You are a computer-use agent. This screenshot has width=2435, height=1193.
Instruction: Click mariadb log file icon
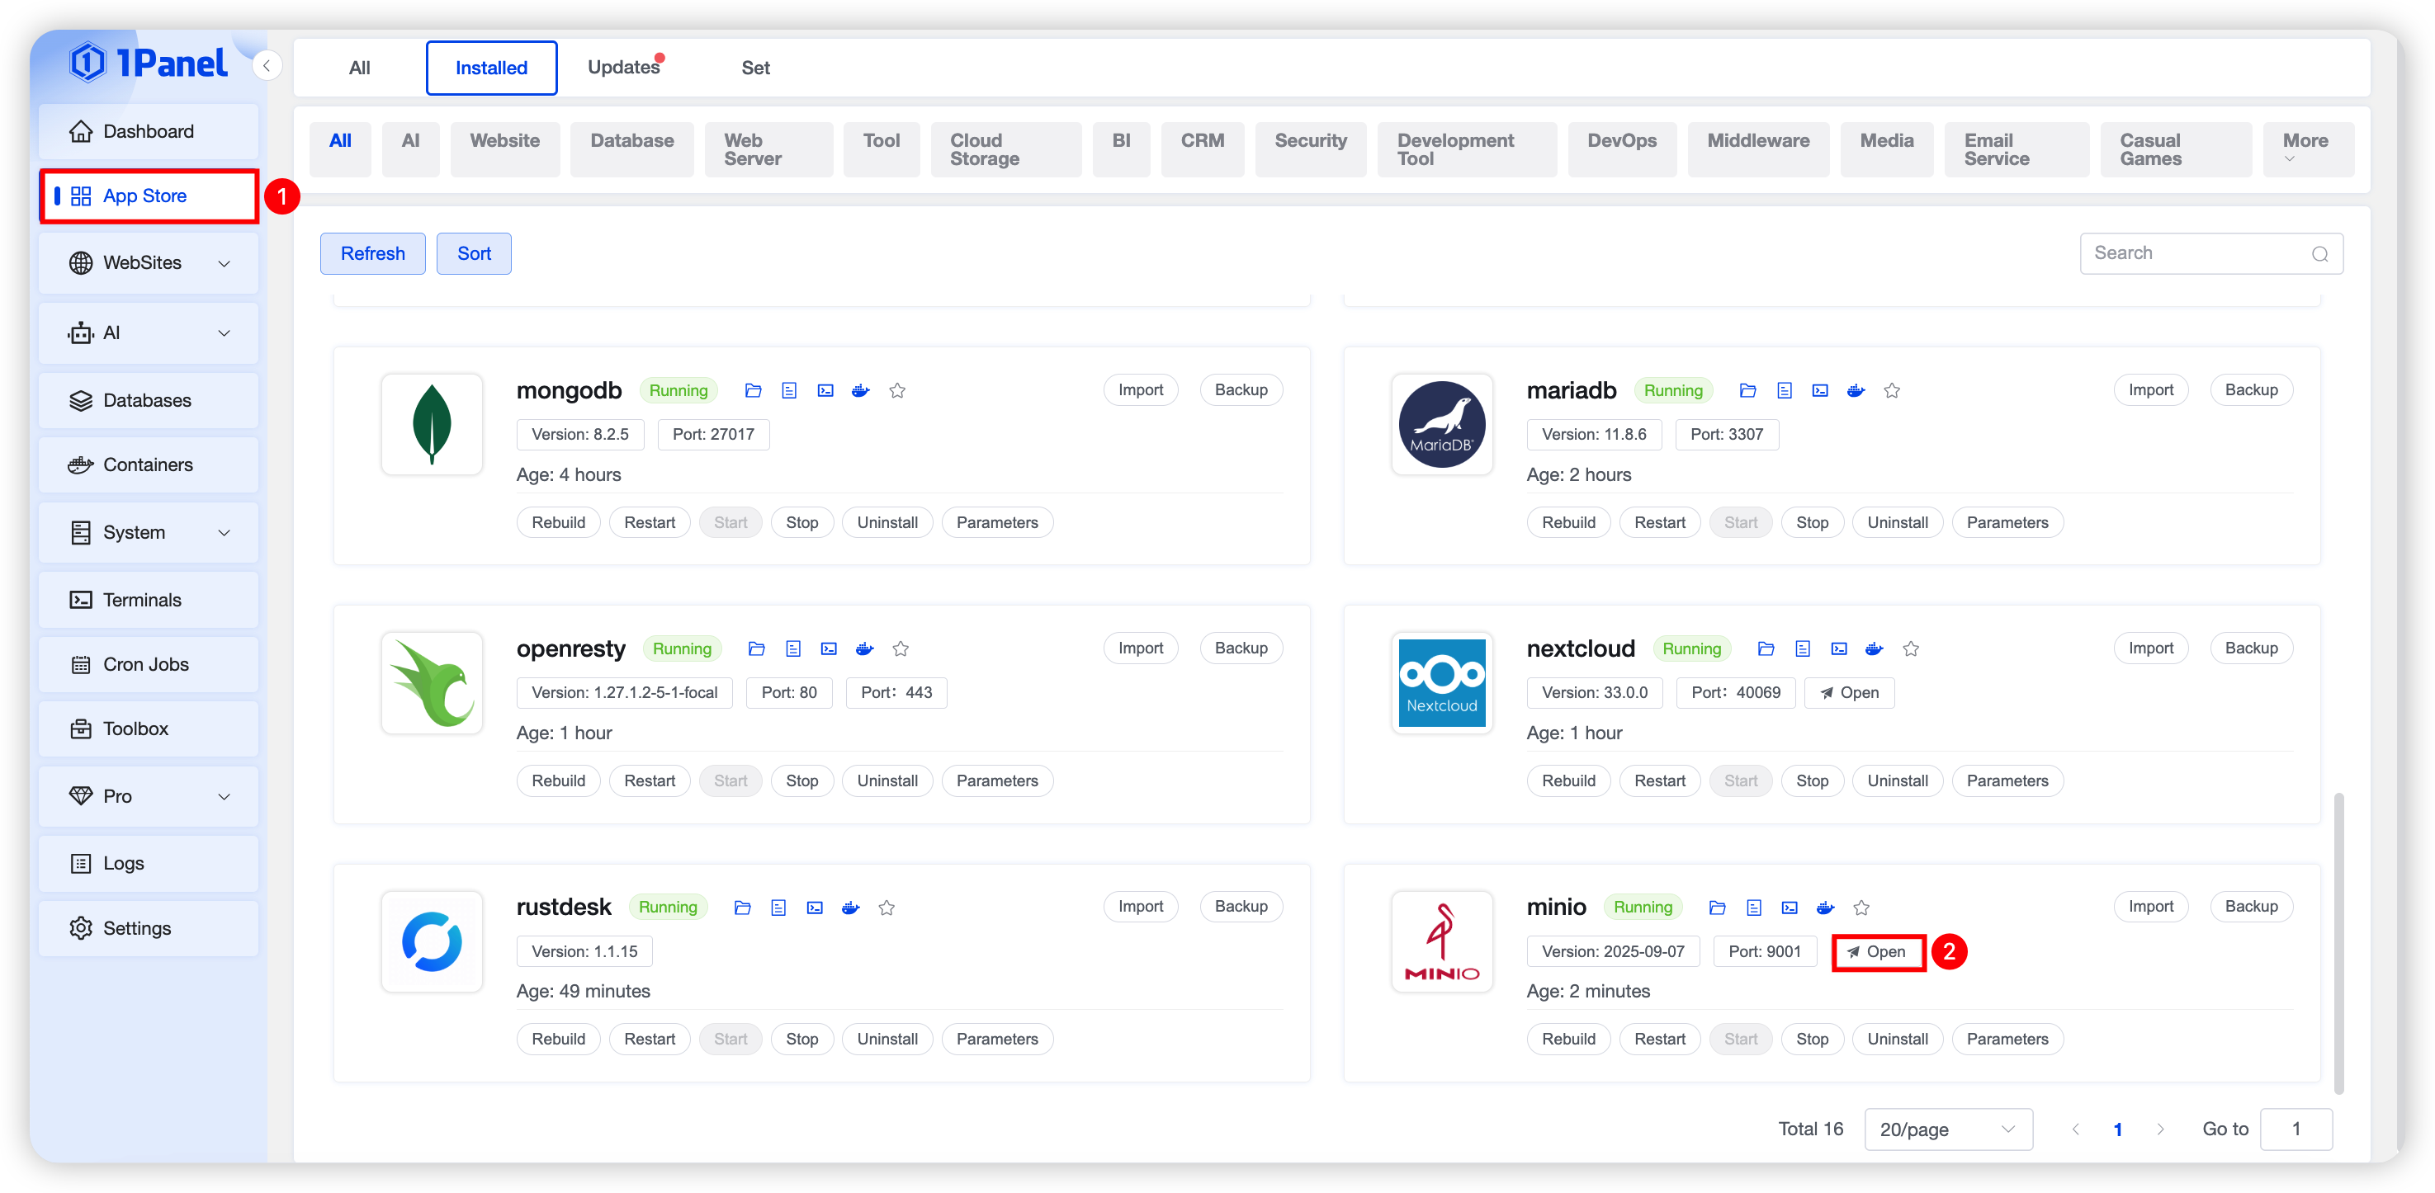tap(1784, 390)
